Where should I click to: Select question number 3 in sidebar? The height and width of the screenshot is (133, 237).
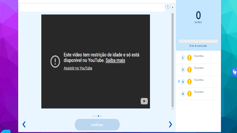183,82
